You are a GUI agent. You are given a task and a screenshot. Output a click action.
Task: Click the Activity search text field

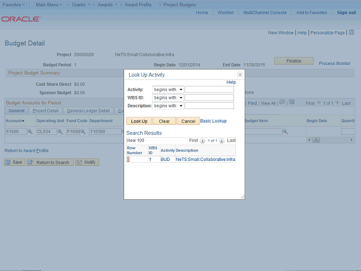(x=209, y=89)
